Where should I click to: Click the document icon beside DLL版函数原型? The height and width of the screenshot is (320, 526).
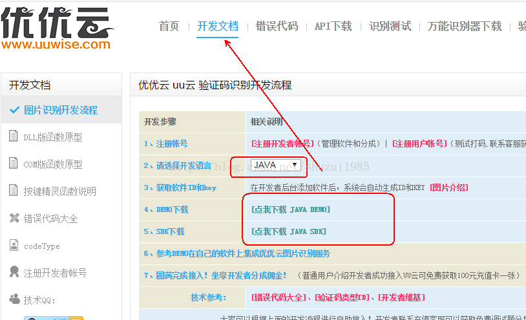pos(14,136)
